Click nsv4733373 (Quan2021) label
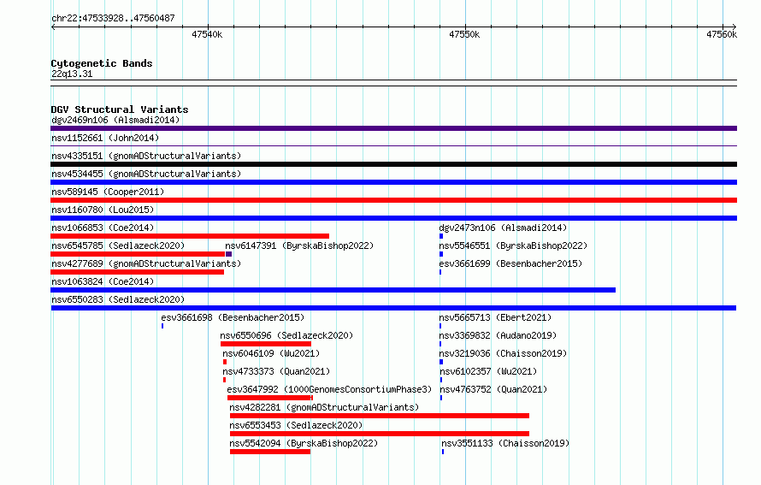This screenshot has width=761, height=485. point(276,371)
